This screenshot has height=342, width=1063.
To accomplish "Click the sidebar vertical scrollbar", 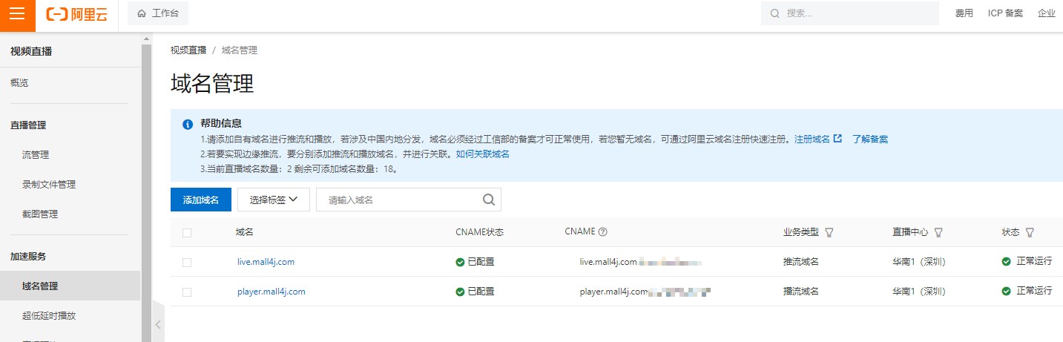I will click(x=146, y=185).
